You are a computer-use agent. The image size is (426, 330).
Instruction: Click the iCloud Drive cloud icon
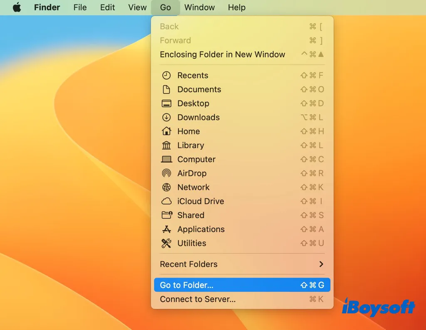pos(166,201)
